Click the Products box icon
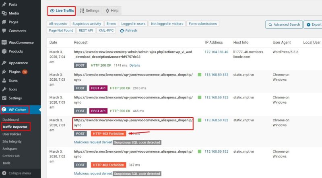Image resolution: width=322 pixels, height=178 pixels. point(4,51)
